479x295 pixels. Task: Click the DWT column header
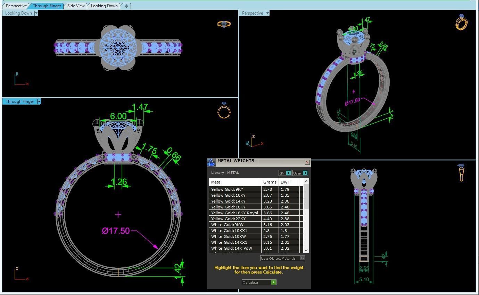tap(289, 182)
